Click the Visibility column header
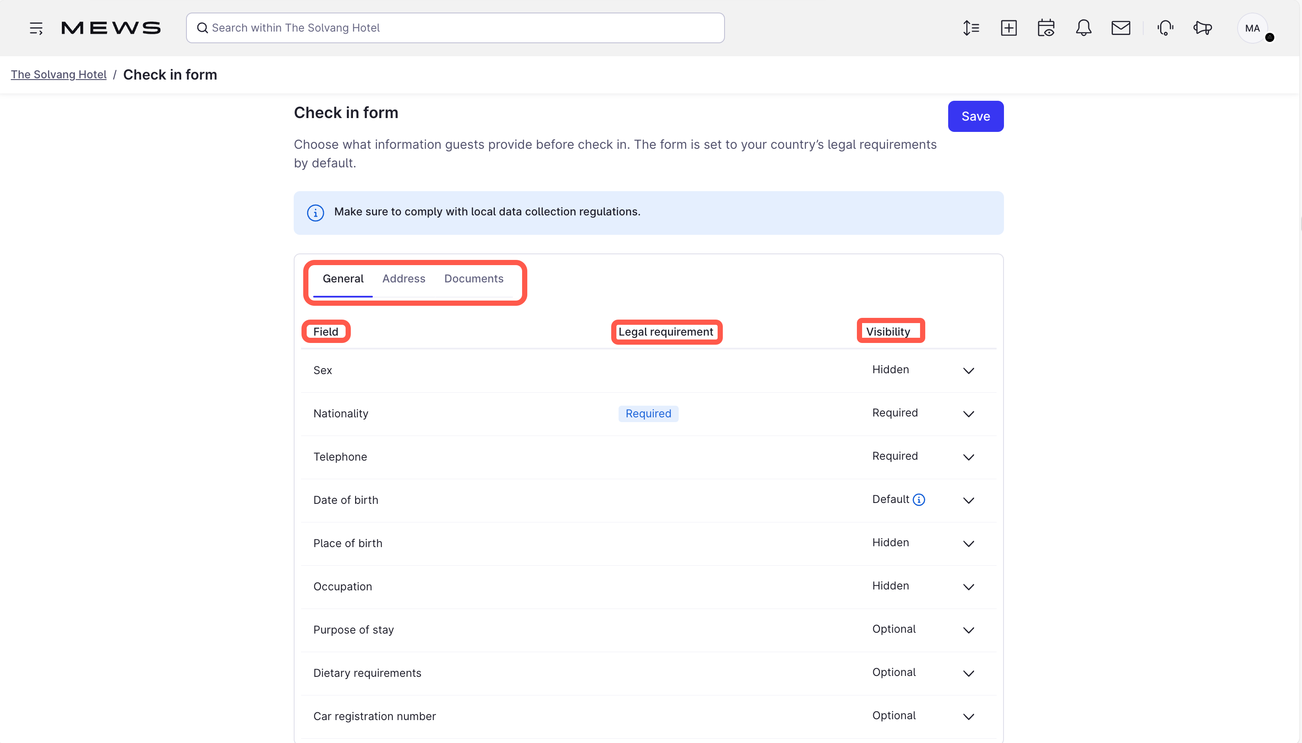 (x=888, y=332)
